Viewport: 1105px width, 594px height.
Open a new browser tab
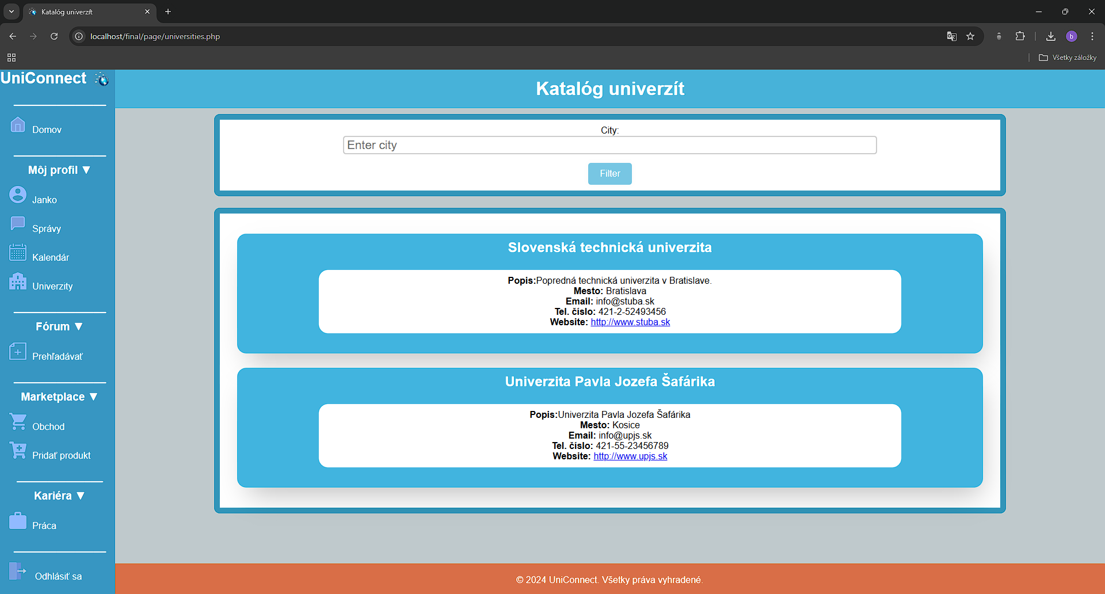coord(168,12)
